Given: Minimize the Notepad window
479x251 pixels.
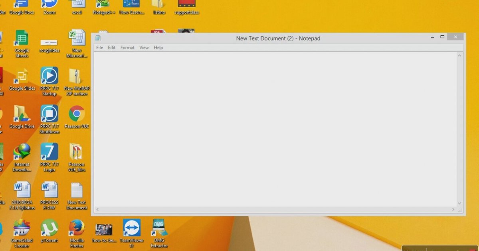Looking at the screenshot, I should coord(432,37).
